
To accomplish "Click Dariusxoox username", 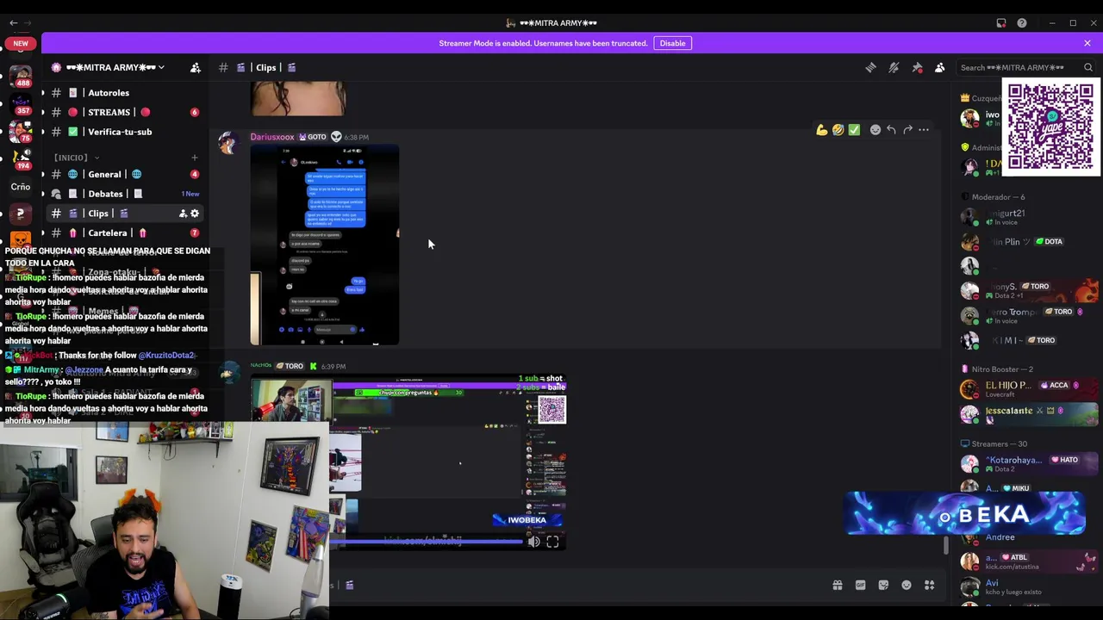I will (272, 137).
